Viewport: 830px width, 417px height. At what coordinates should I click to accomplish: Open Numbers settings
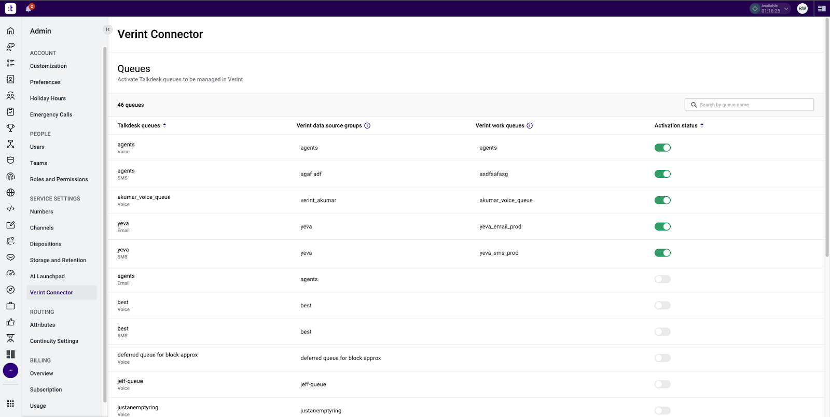click(41, 212)
